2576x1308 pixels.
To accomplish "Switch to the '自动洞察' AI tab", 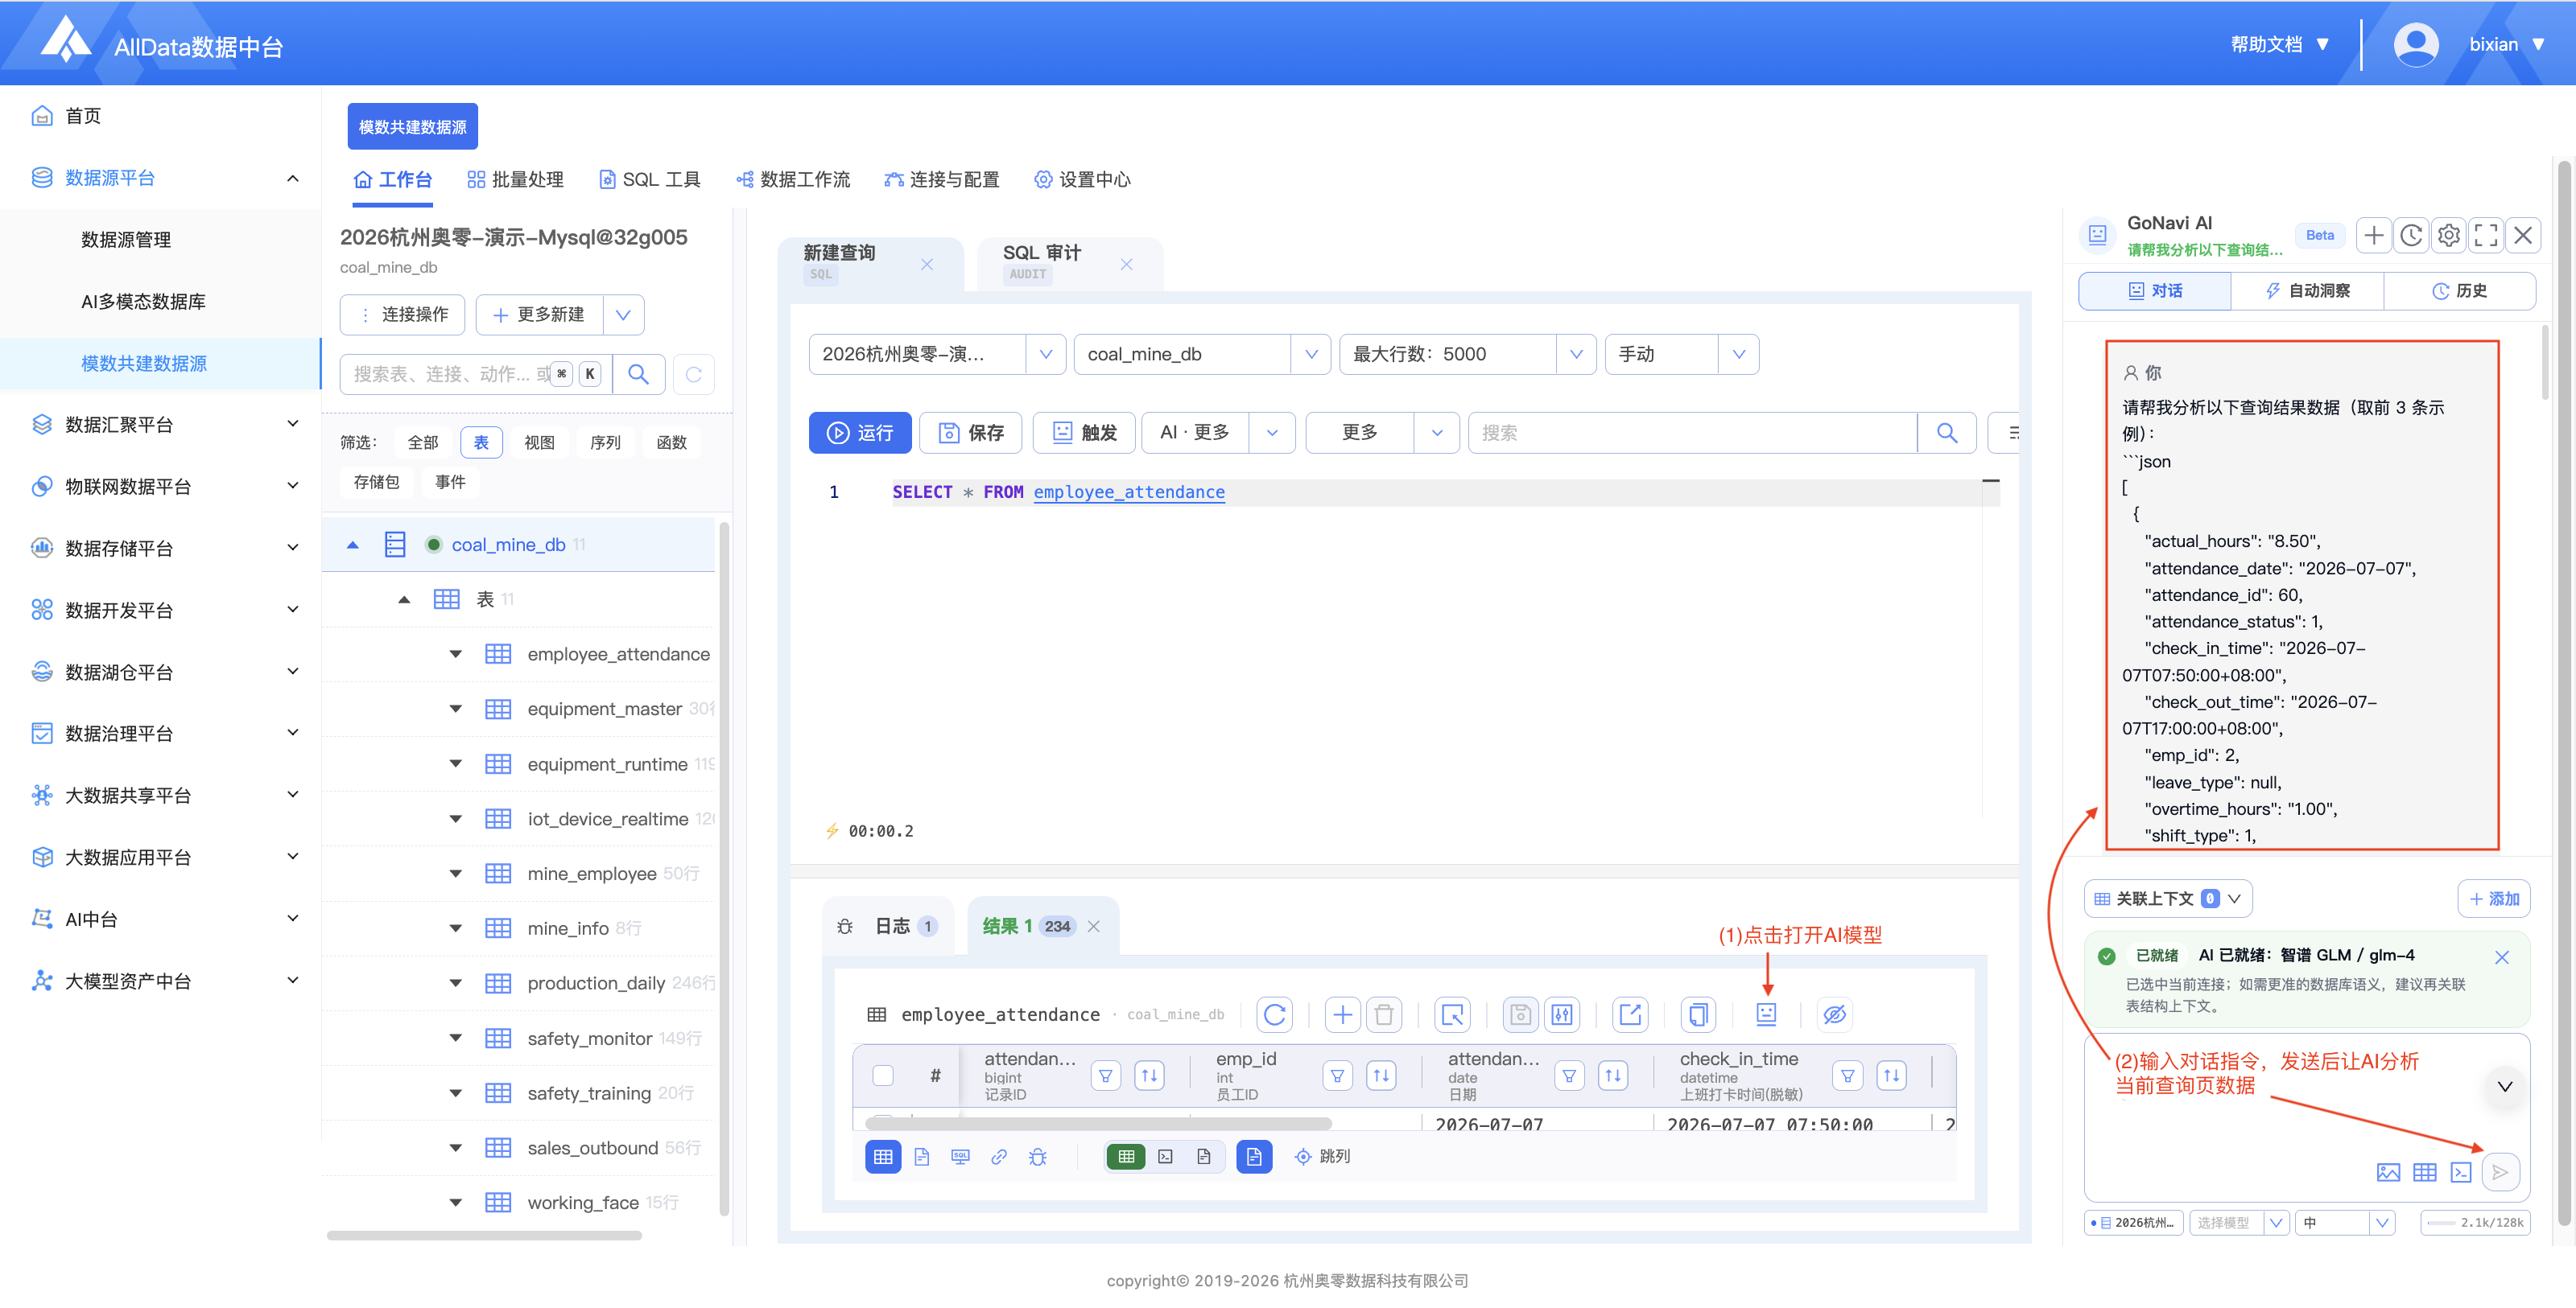I will pos(2307,290).
